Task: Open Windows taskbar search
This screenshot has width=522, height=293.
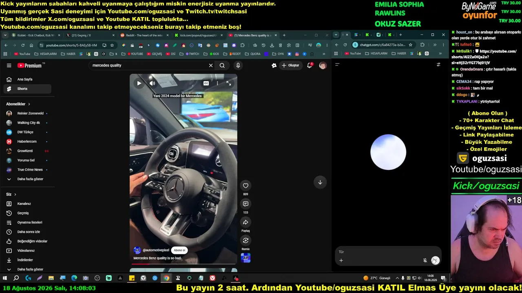Action: pos(16,278)
